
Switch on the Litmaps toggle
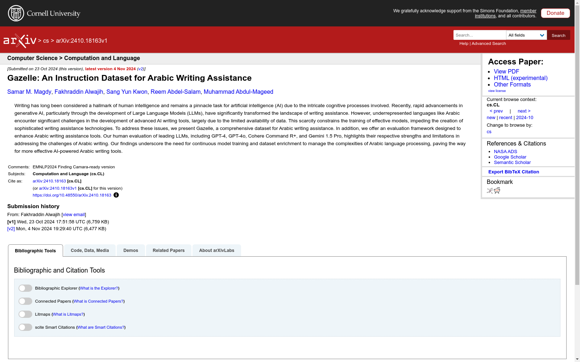[25, 314]
